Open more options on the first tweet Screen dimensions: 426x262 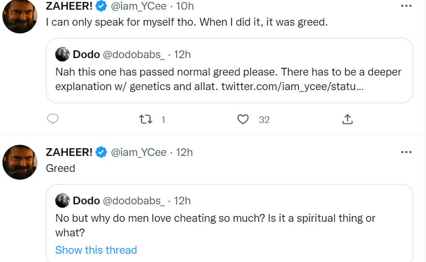tap(407, 6)
